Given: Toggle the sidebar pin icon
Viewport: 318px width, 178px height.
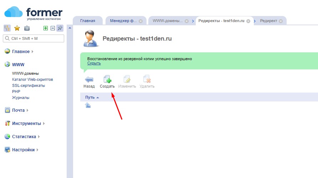Looking at the screenshot, I should pos(60,28).
